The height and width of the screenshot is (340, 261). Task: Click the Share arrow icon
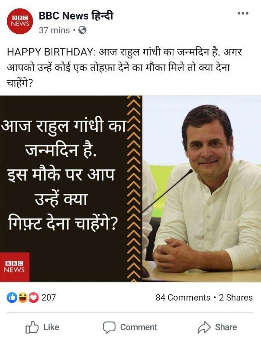pyautogui.click(x=204, y=327)
